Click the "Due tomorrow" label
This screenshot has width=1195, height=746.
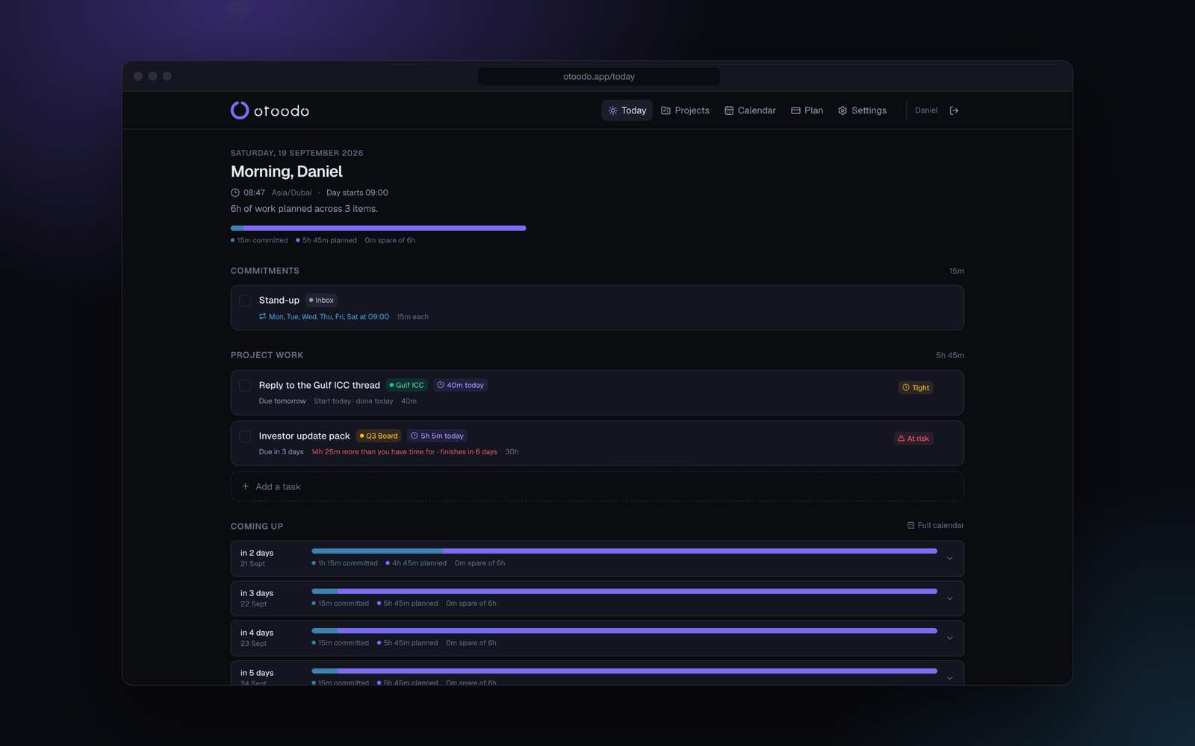282,401
